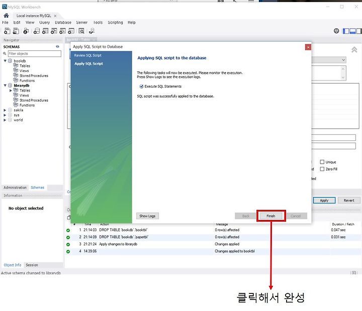The height and width of the screenshot is (311, 362).
Task: Expand the sakila schema
Action: (x=5, y=110)
